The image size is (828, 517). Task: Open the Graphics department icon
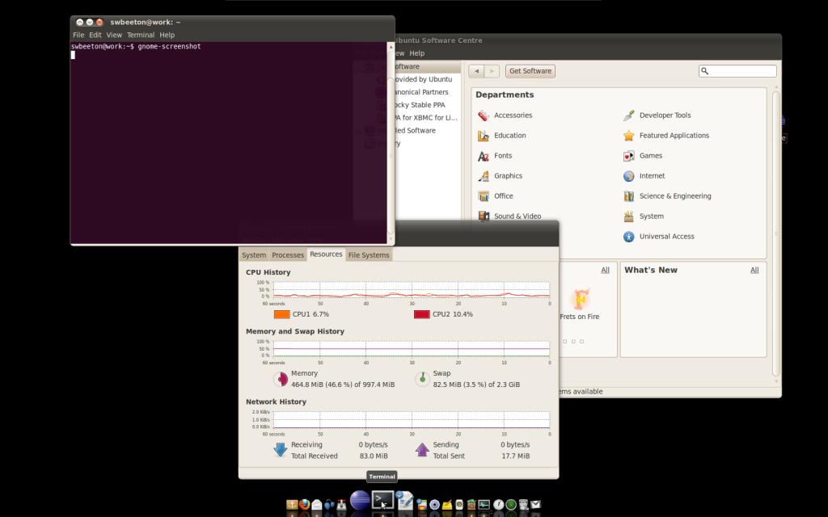point(484,176)
